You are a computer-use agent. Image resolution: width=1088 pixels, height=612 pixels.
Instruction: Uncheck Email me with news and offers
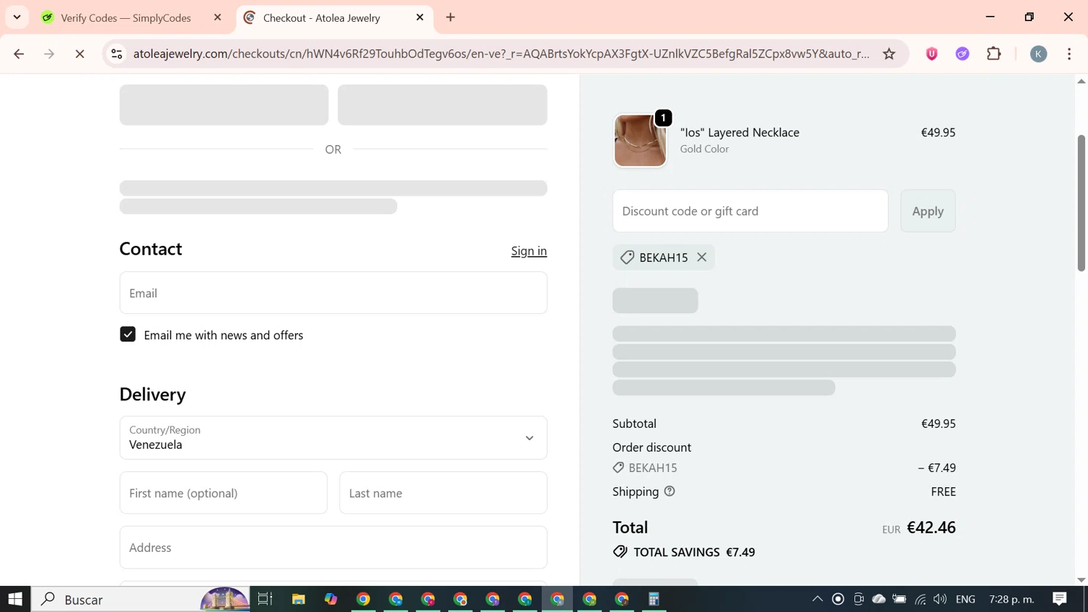pos(128,334)
